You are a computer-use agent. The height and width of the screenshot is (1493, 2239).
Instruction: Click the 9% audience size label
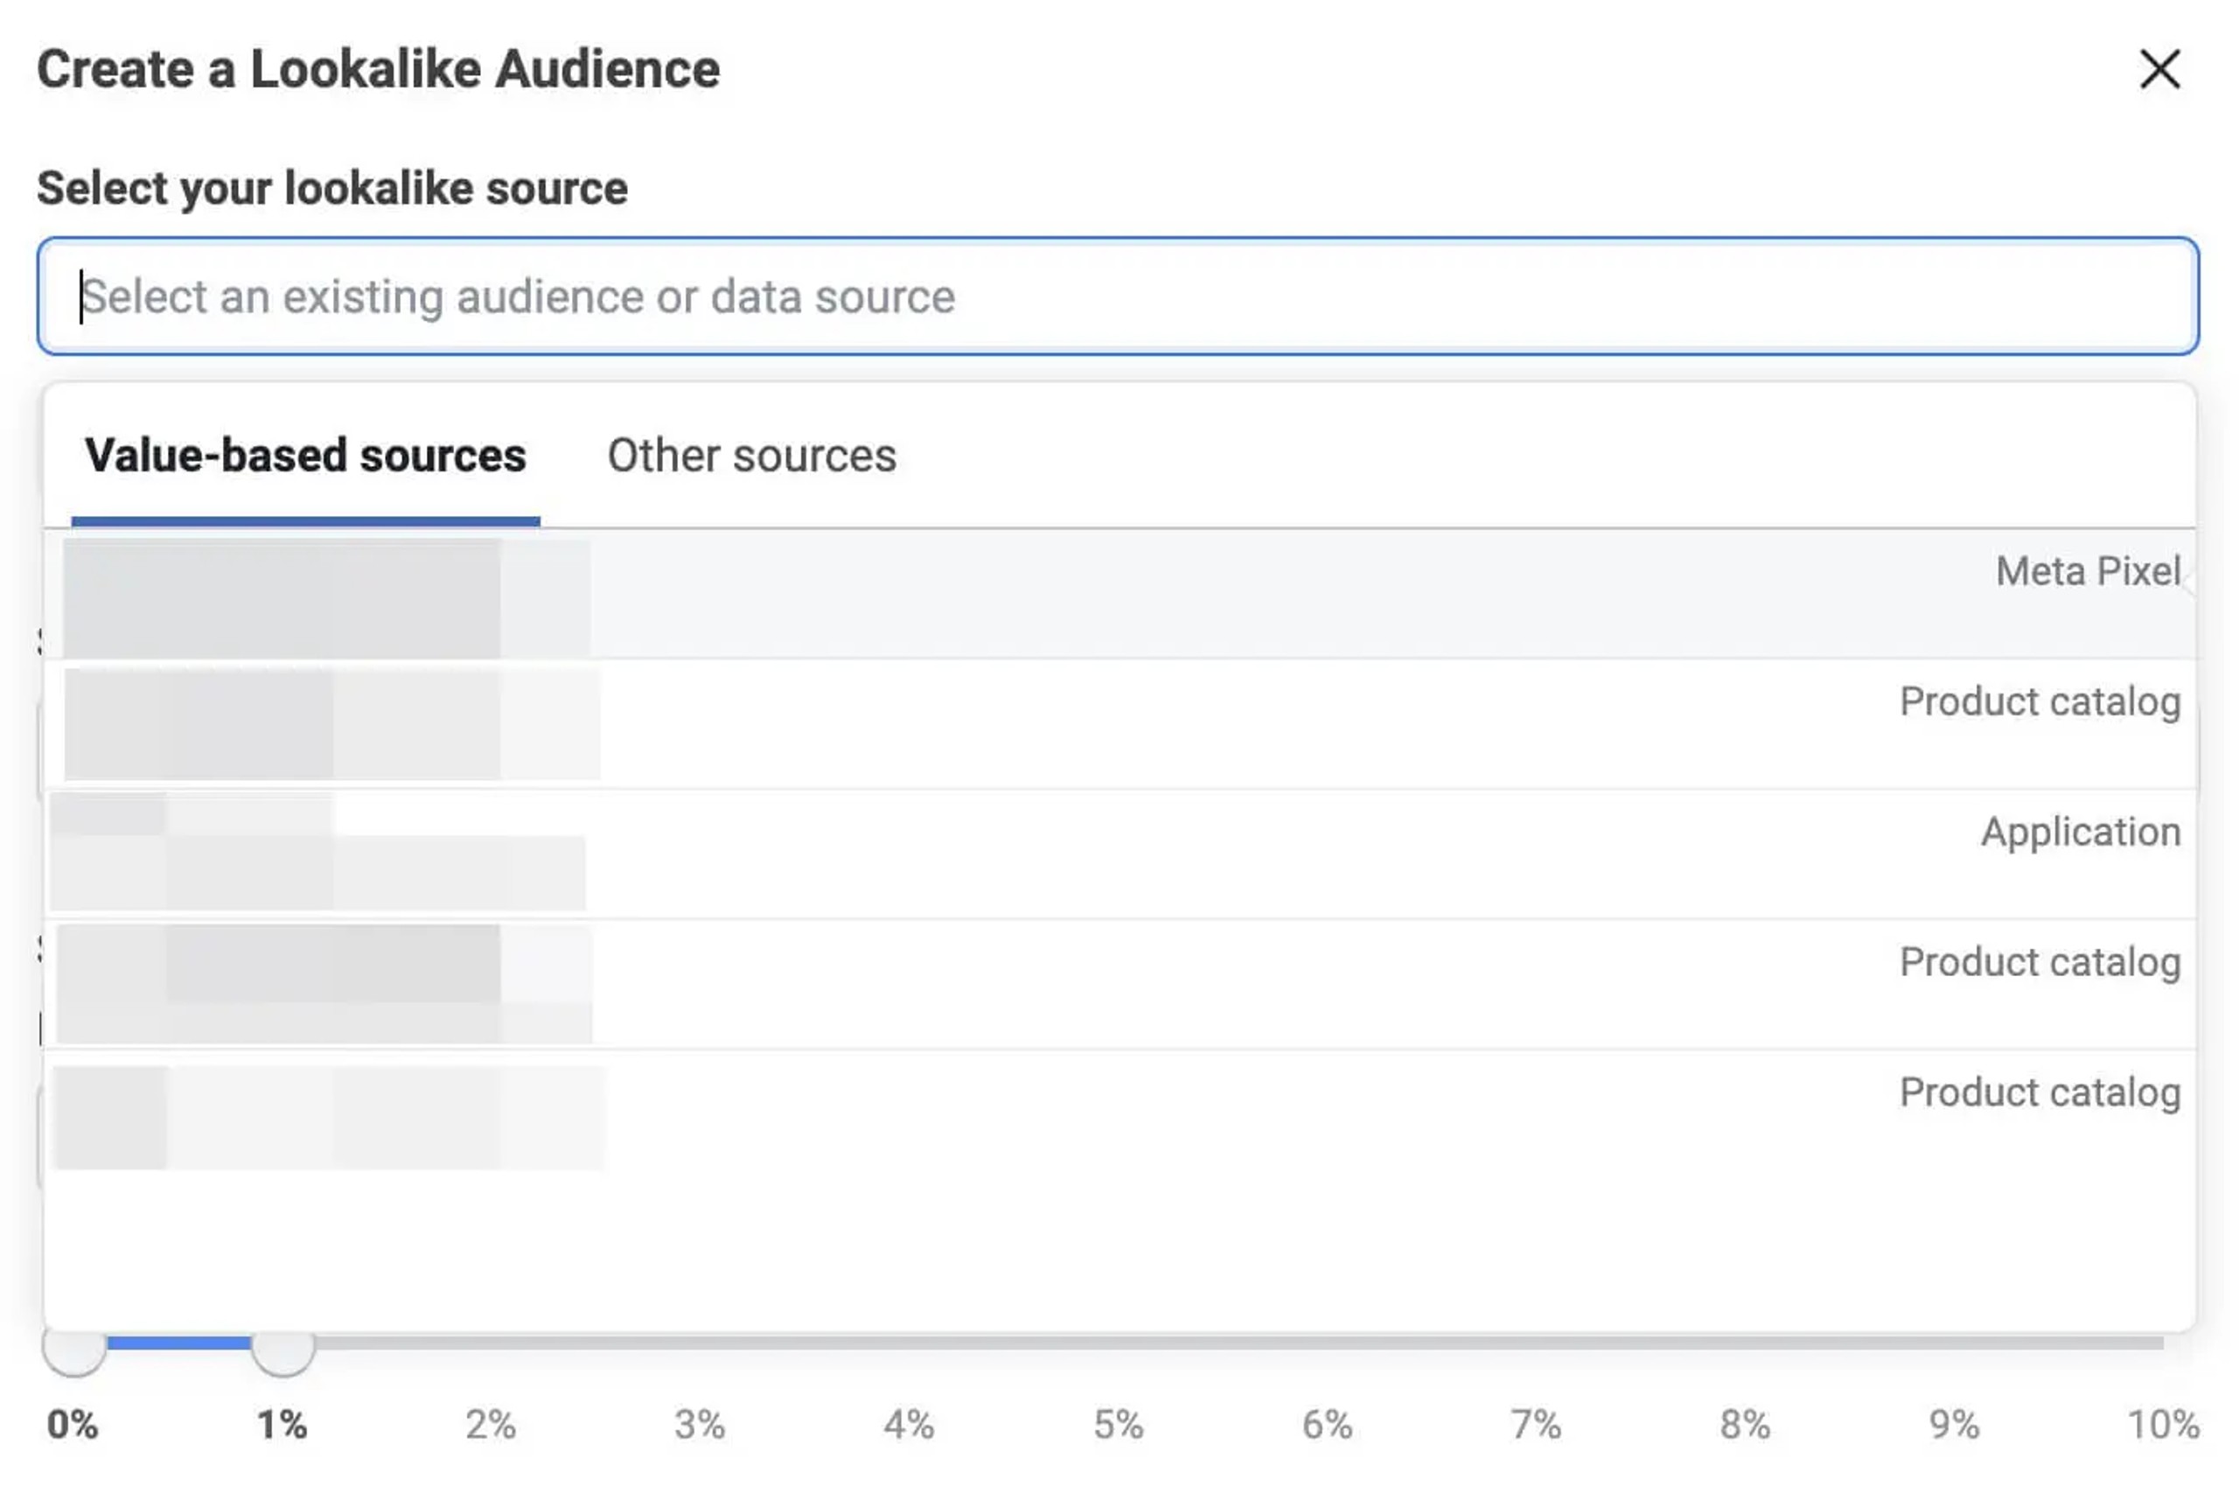(x=1953, y=1426)
